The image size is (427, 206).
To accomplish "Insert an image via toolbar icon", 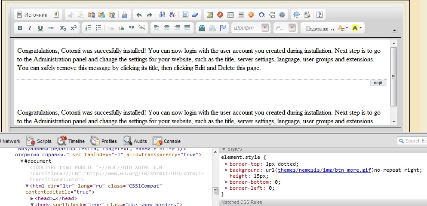I will click(x=210, y=15).
